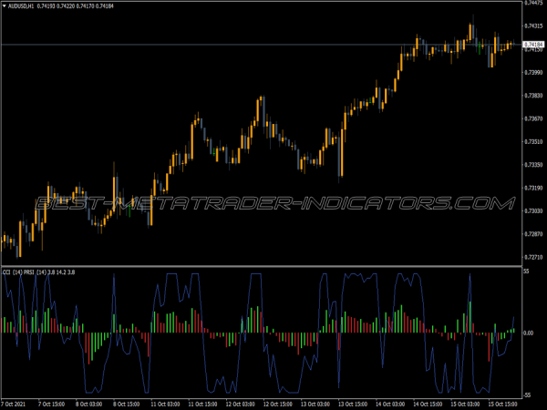The height and width of the screenshot is (410, 547).
Task: Click the 12 Oct 15:00 time label
Action: pos(278,404)
